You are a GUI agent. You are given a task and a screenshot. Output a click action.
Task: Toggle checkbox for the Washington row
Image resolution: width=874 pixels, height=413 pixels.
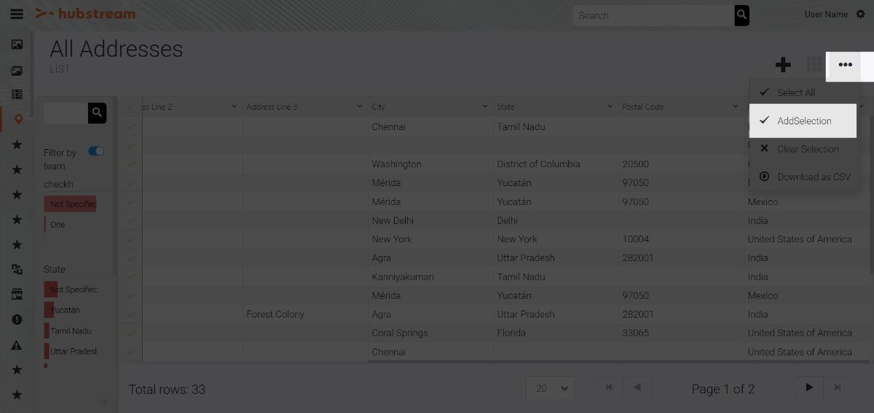tap(130, 164)
